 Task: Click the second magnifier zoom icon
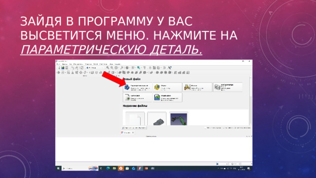coord(112,68)
